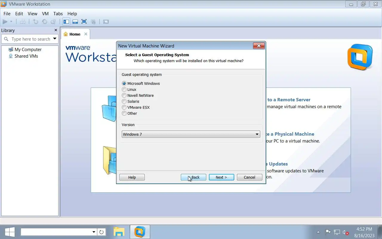
Task: Select the Solaris guest OS option
Action: pos(131,101)
